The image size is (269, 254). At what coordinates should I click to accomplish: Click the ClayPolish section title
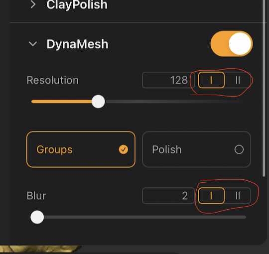(77, 4)
